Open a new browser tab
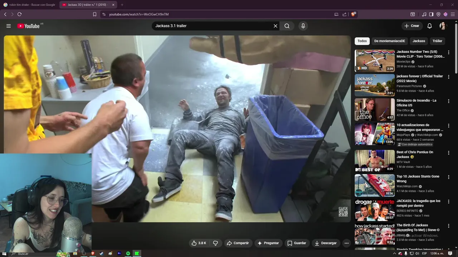The height and width of the screenshot is (257, 458). point(122,5)
